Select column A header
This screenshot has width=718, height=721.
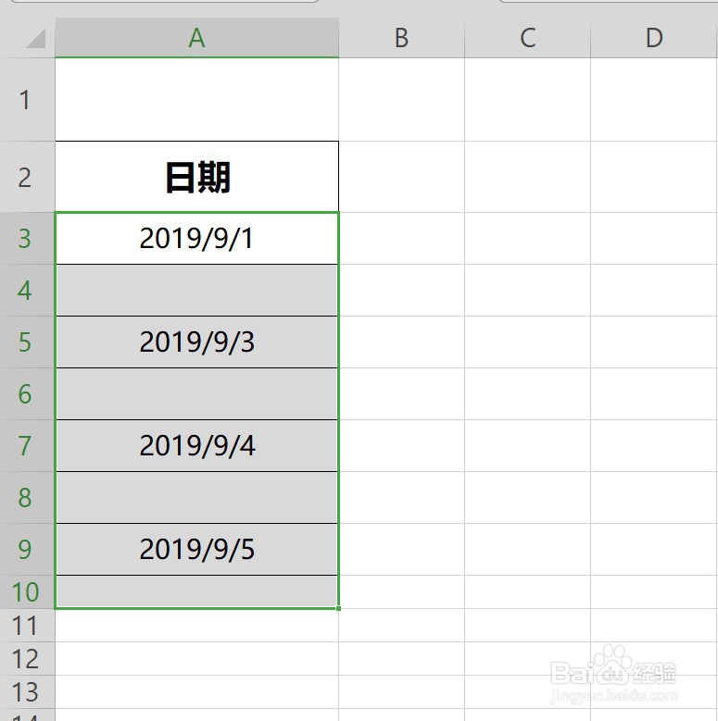point(197,38)
